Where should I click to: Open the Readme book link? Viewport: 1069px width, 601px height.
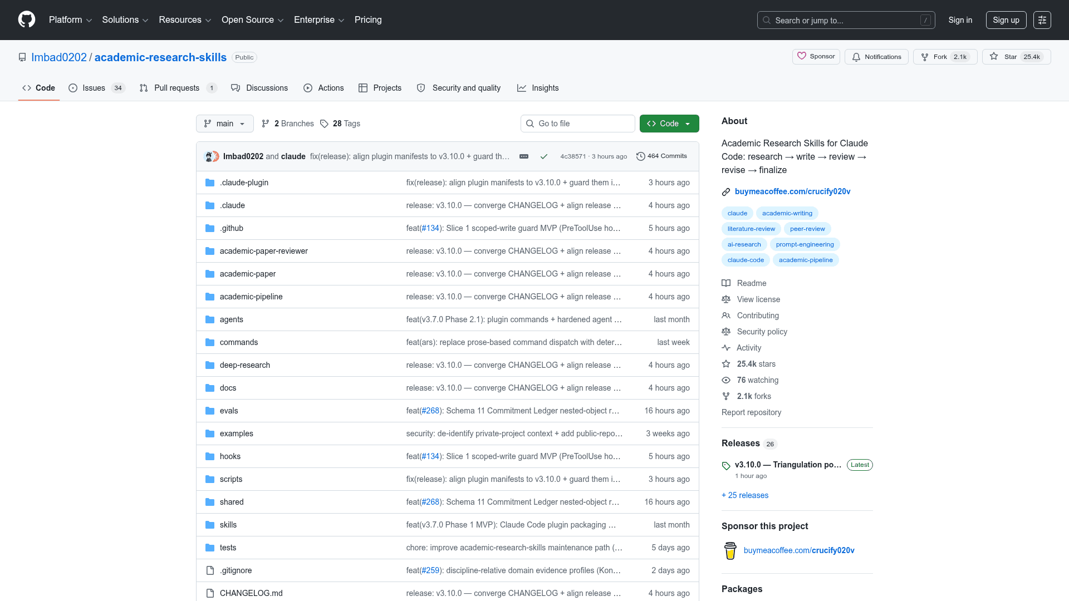(744, 283)
